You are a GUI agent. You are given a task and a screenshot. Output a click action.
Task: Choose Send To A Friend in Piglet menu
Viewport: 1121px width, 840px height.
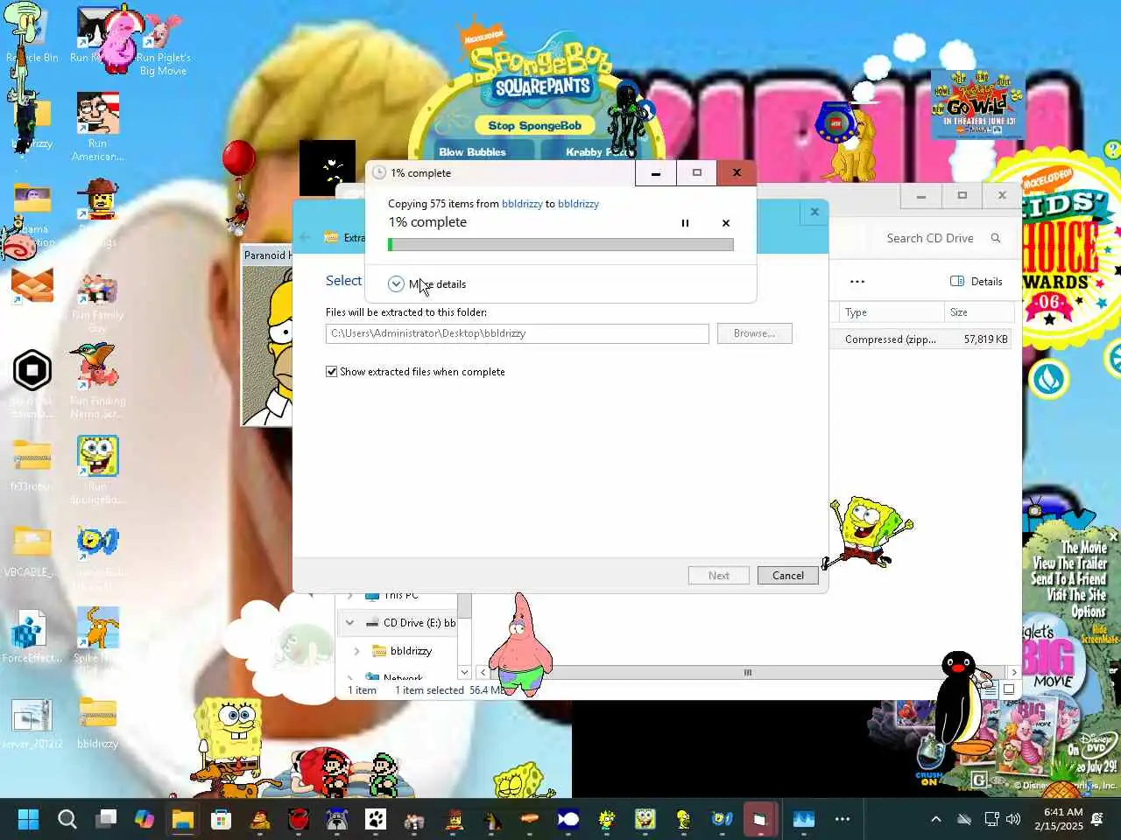click(x=1068, y=579)
